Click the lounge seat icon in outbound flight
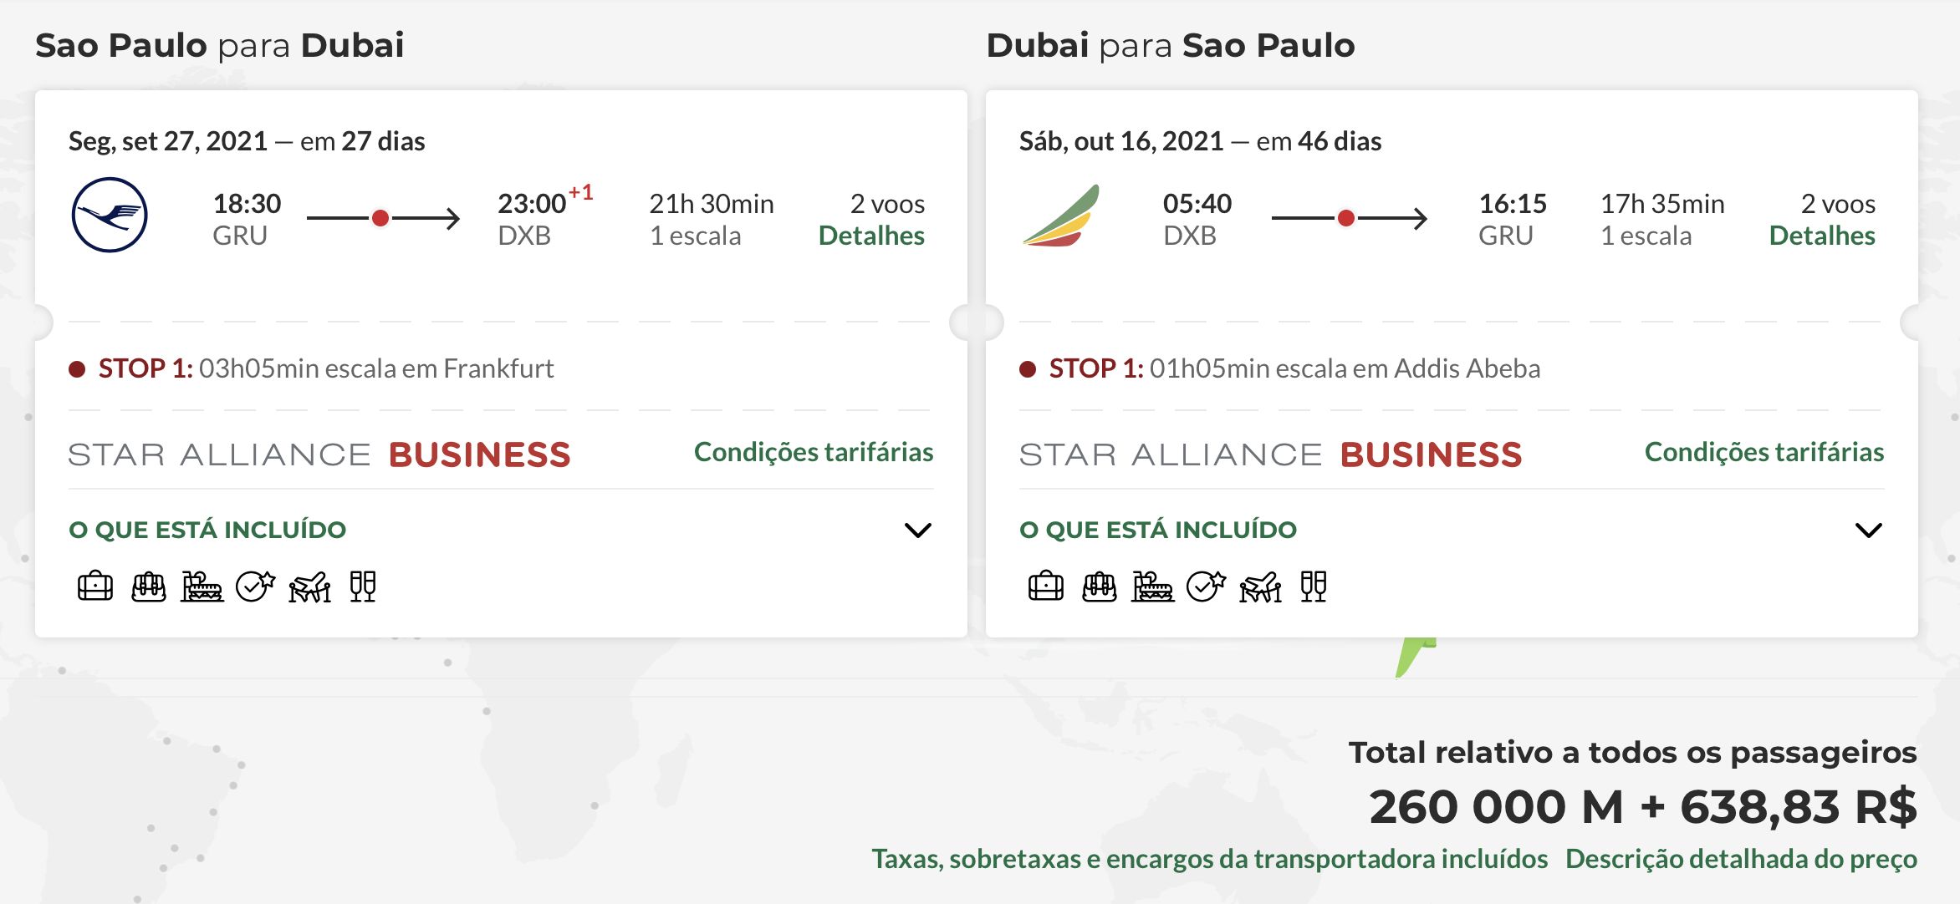 (202, 587)
